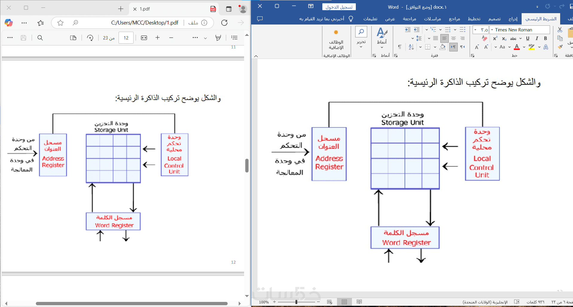This screenshot has height=307, width=573.
Task: Click the Sort A-Z icon in Word
Action: click(x=411, y=47)
